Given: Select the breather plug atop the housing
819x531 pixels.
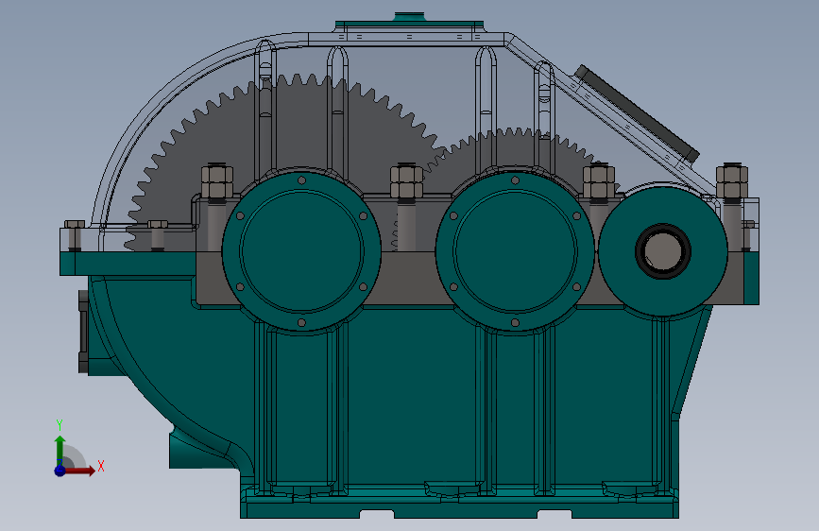Looking at the screenshot, I should pos(410,17).
